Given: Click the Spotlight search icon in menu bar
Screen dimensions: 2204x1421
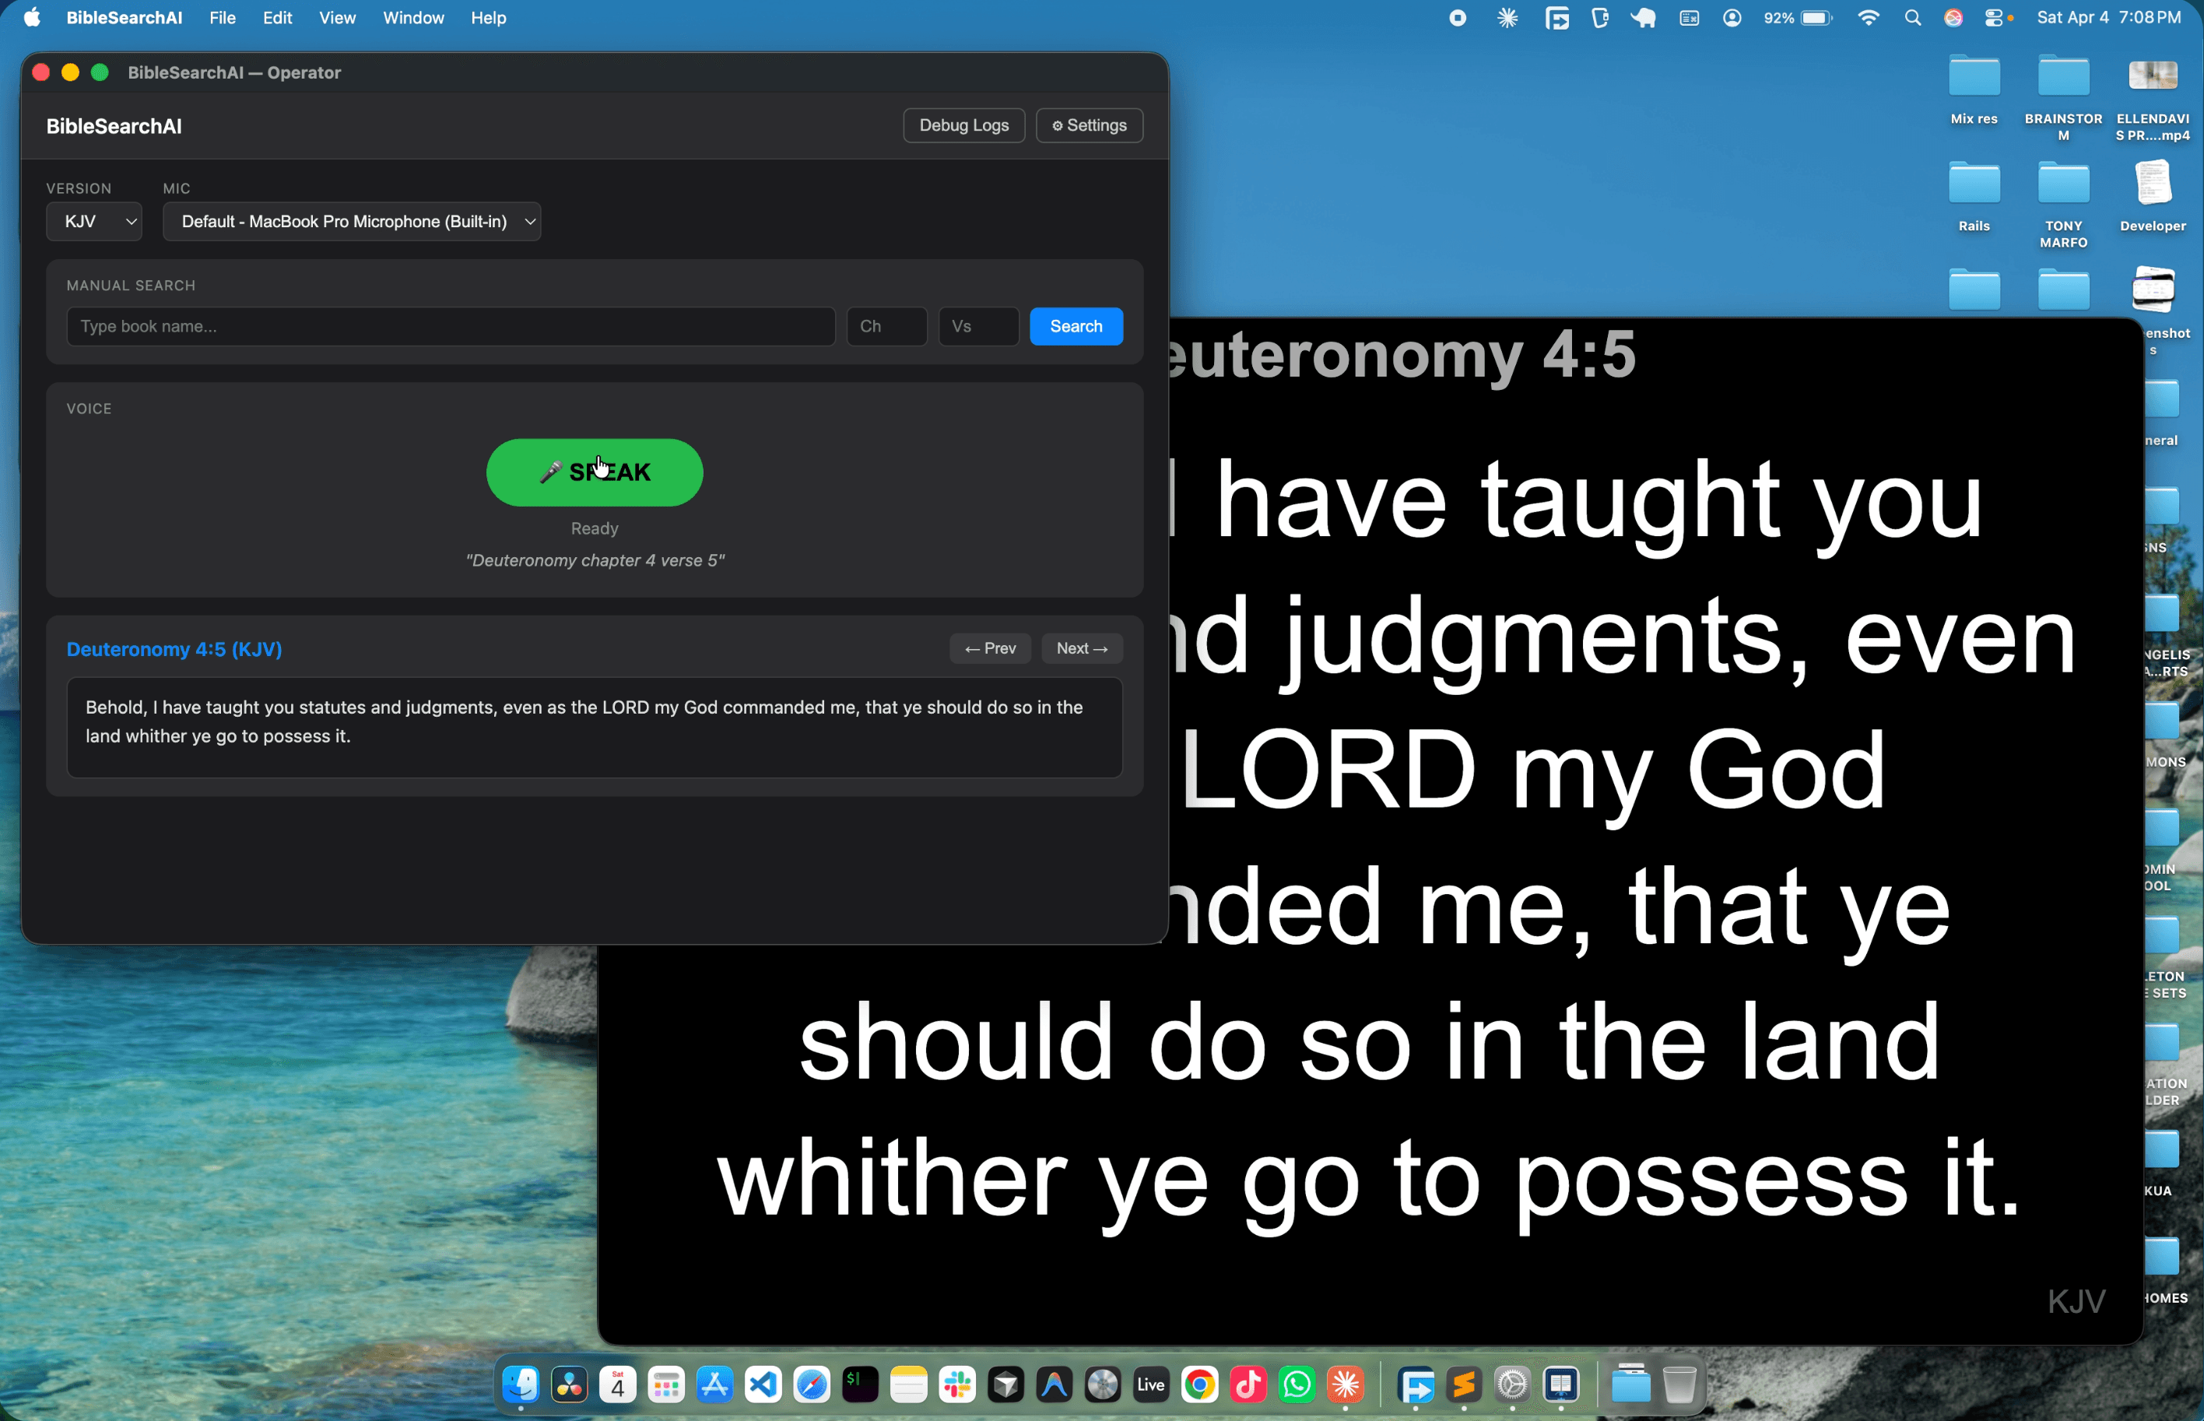Looking at the screenshot, I should (1914, 18).
